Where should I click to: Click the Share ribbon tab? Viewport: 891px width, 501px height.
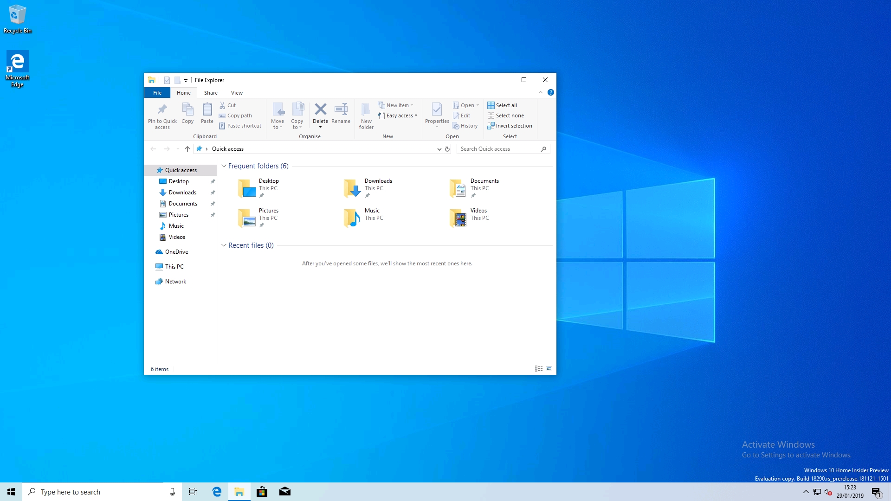click(x=211, y=92)
